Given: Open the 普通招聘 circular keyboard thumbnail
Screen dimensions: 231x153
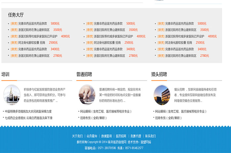Looking at the screenshot, I should (87, 95).
